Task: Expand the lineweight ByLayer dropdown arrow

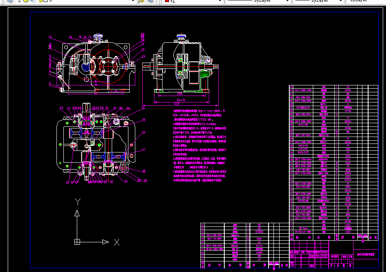Action: pyautogui.click(x=340, y=1)
